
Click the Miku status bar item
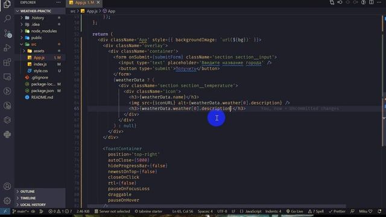pyautogui.click(x=365, y=212)
